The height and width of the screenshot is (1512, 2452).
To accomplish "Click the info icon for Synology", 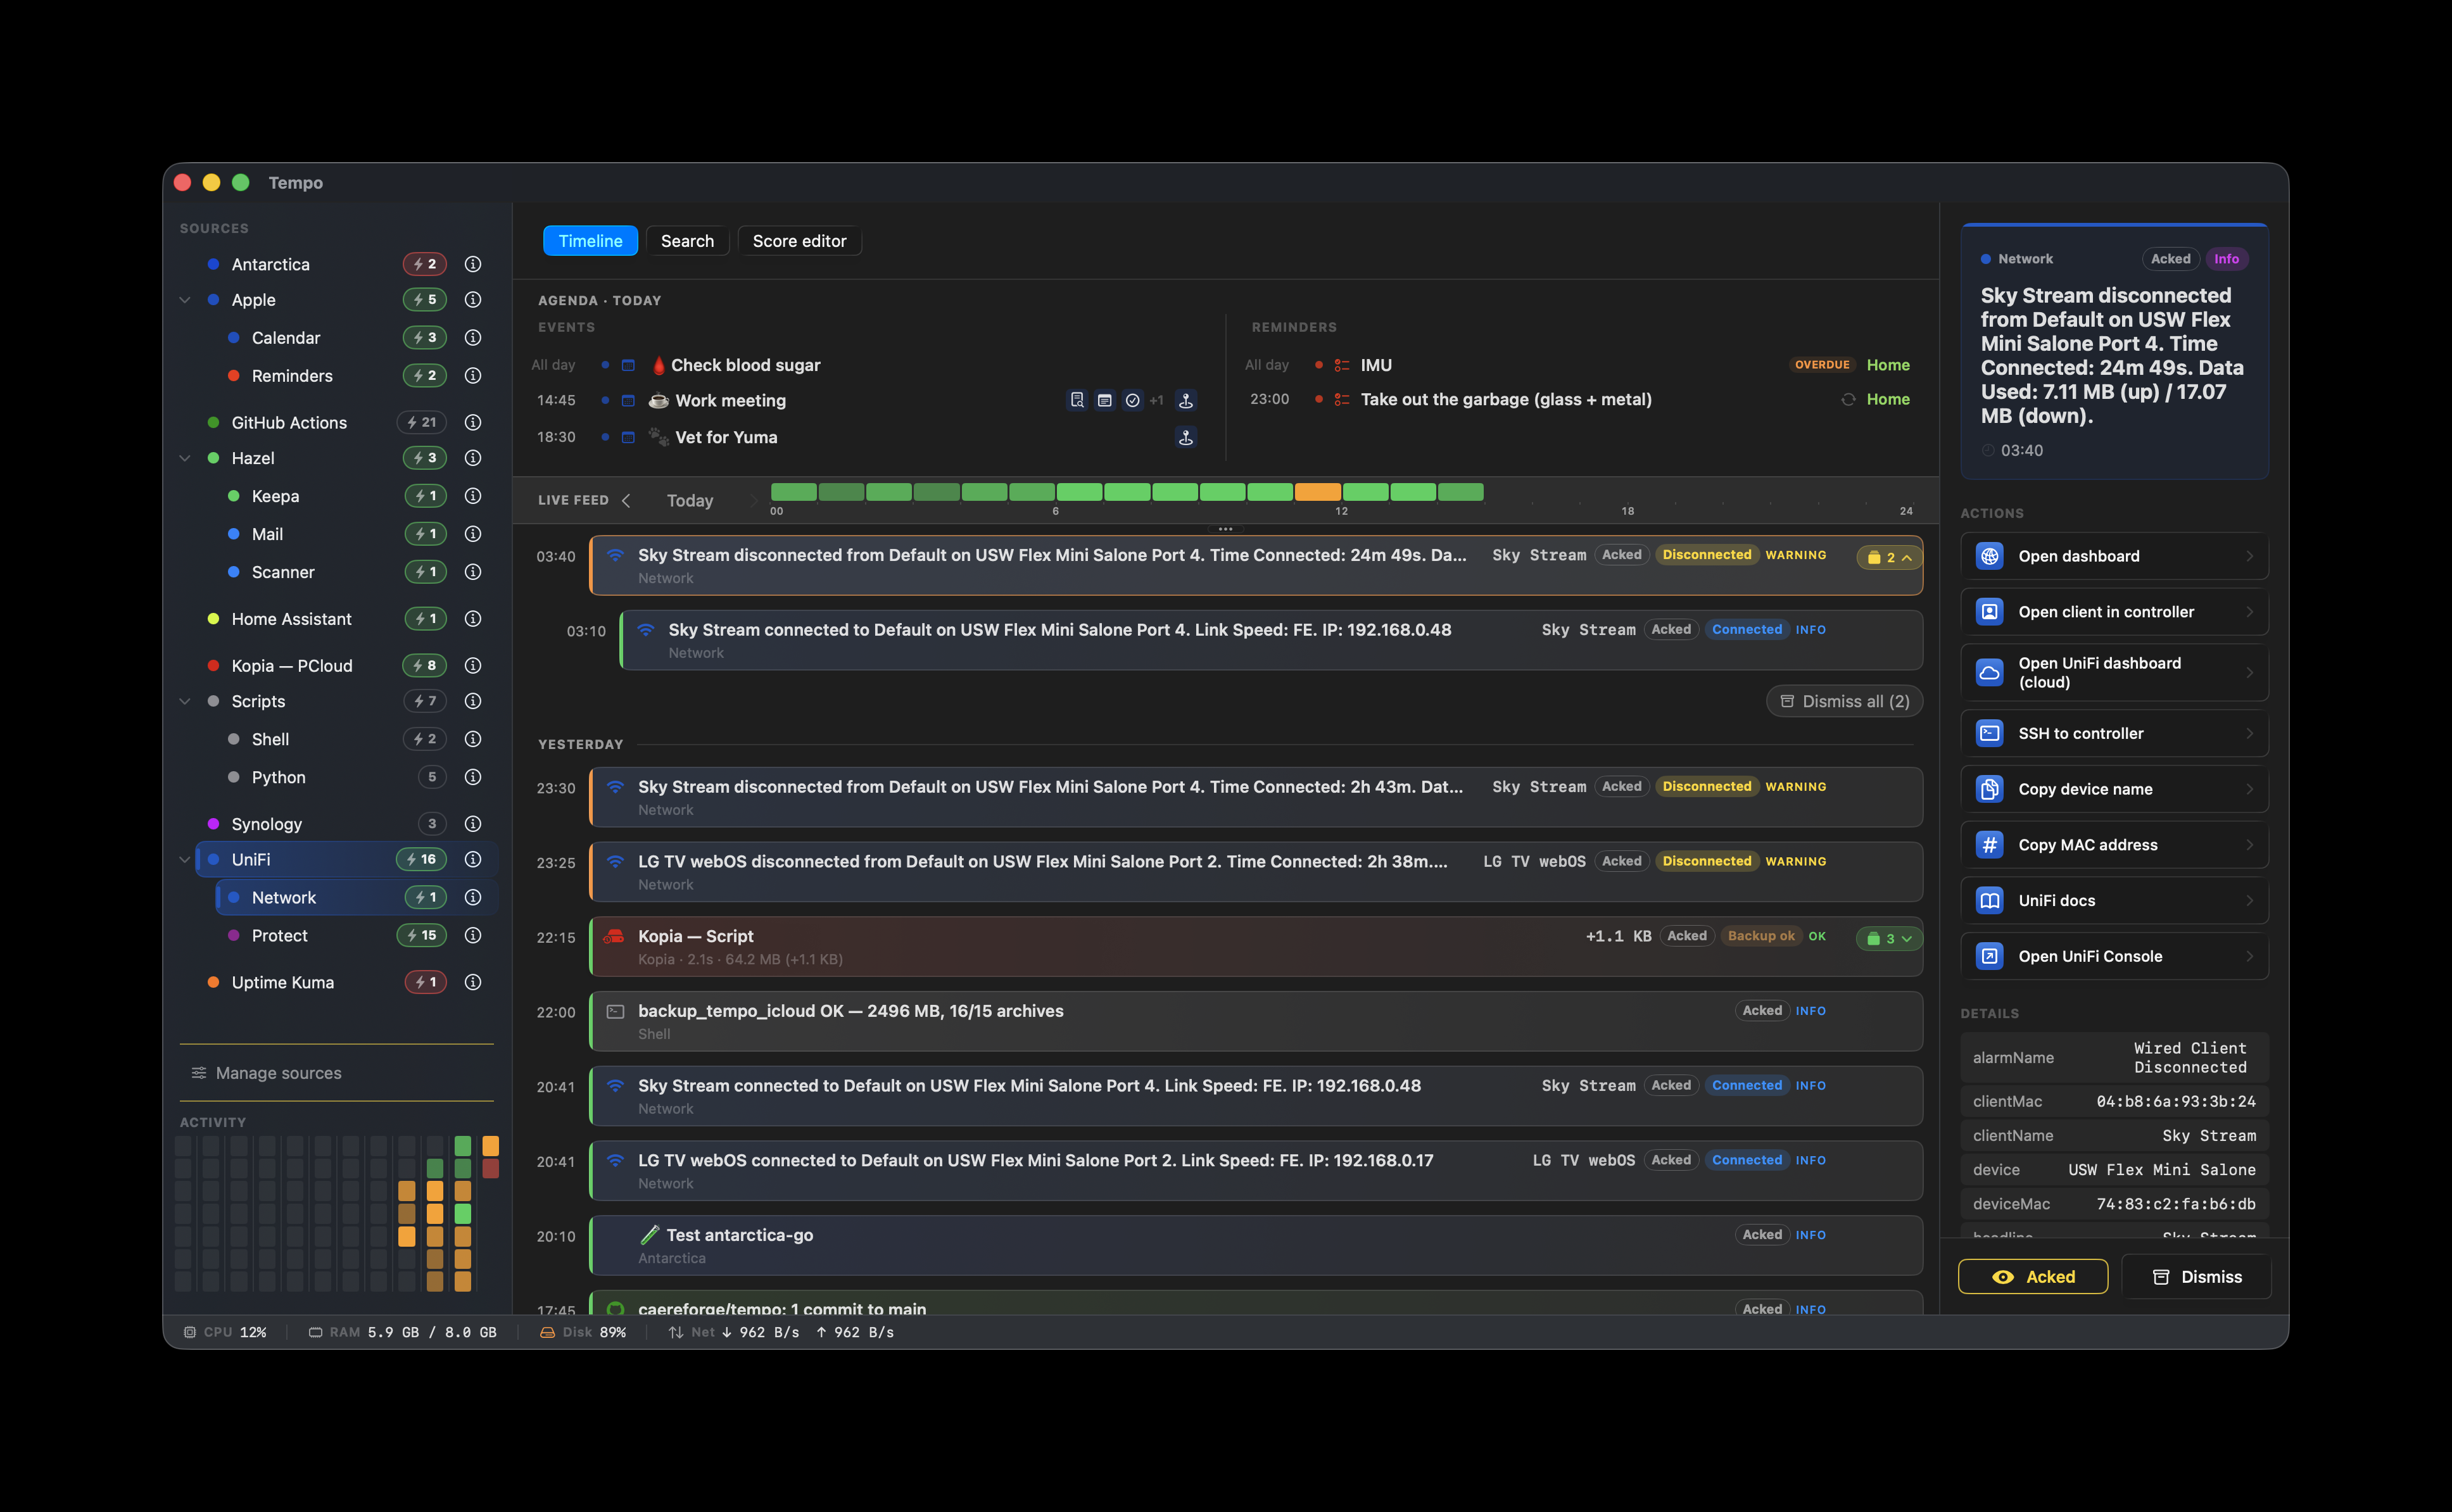I will tap(473, 823).
